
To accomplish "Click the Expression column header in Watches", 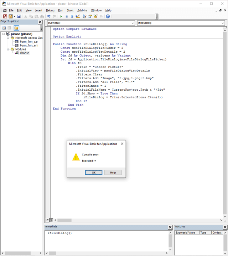I will pos(181,233).
